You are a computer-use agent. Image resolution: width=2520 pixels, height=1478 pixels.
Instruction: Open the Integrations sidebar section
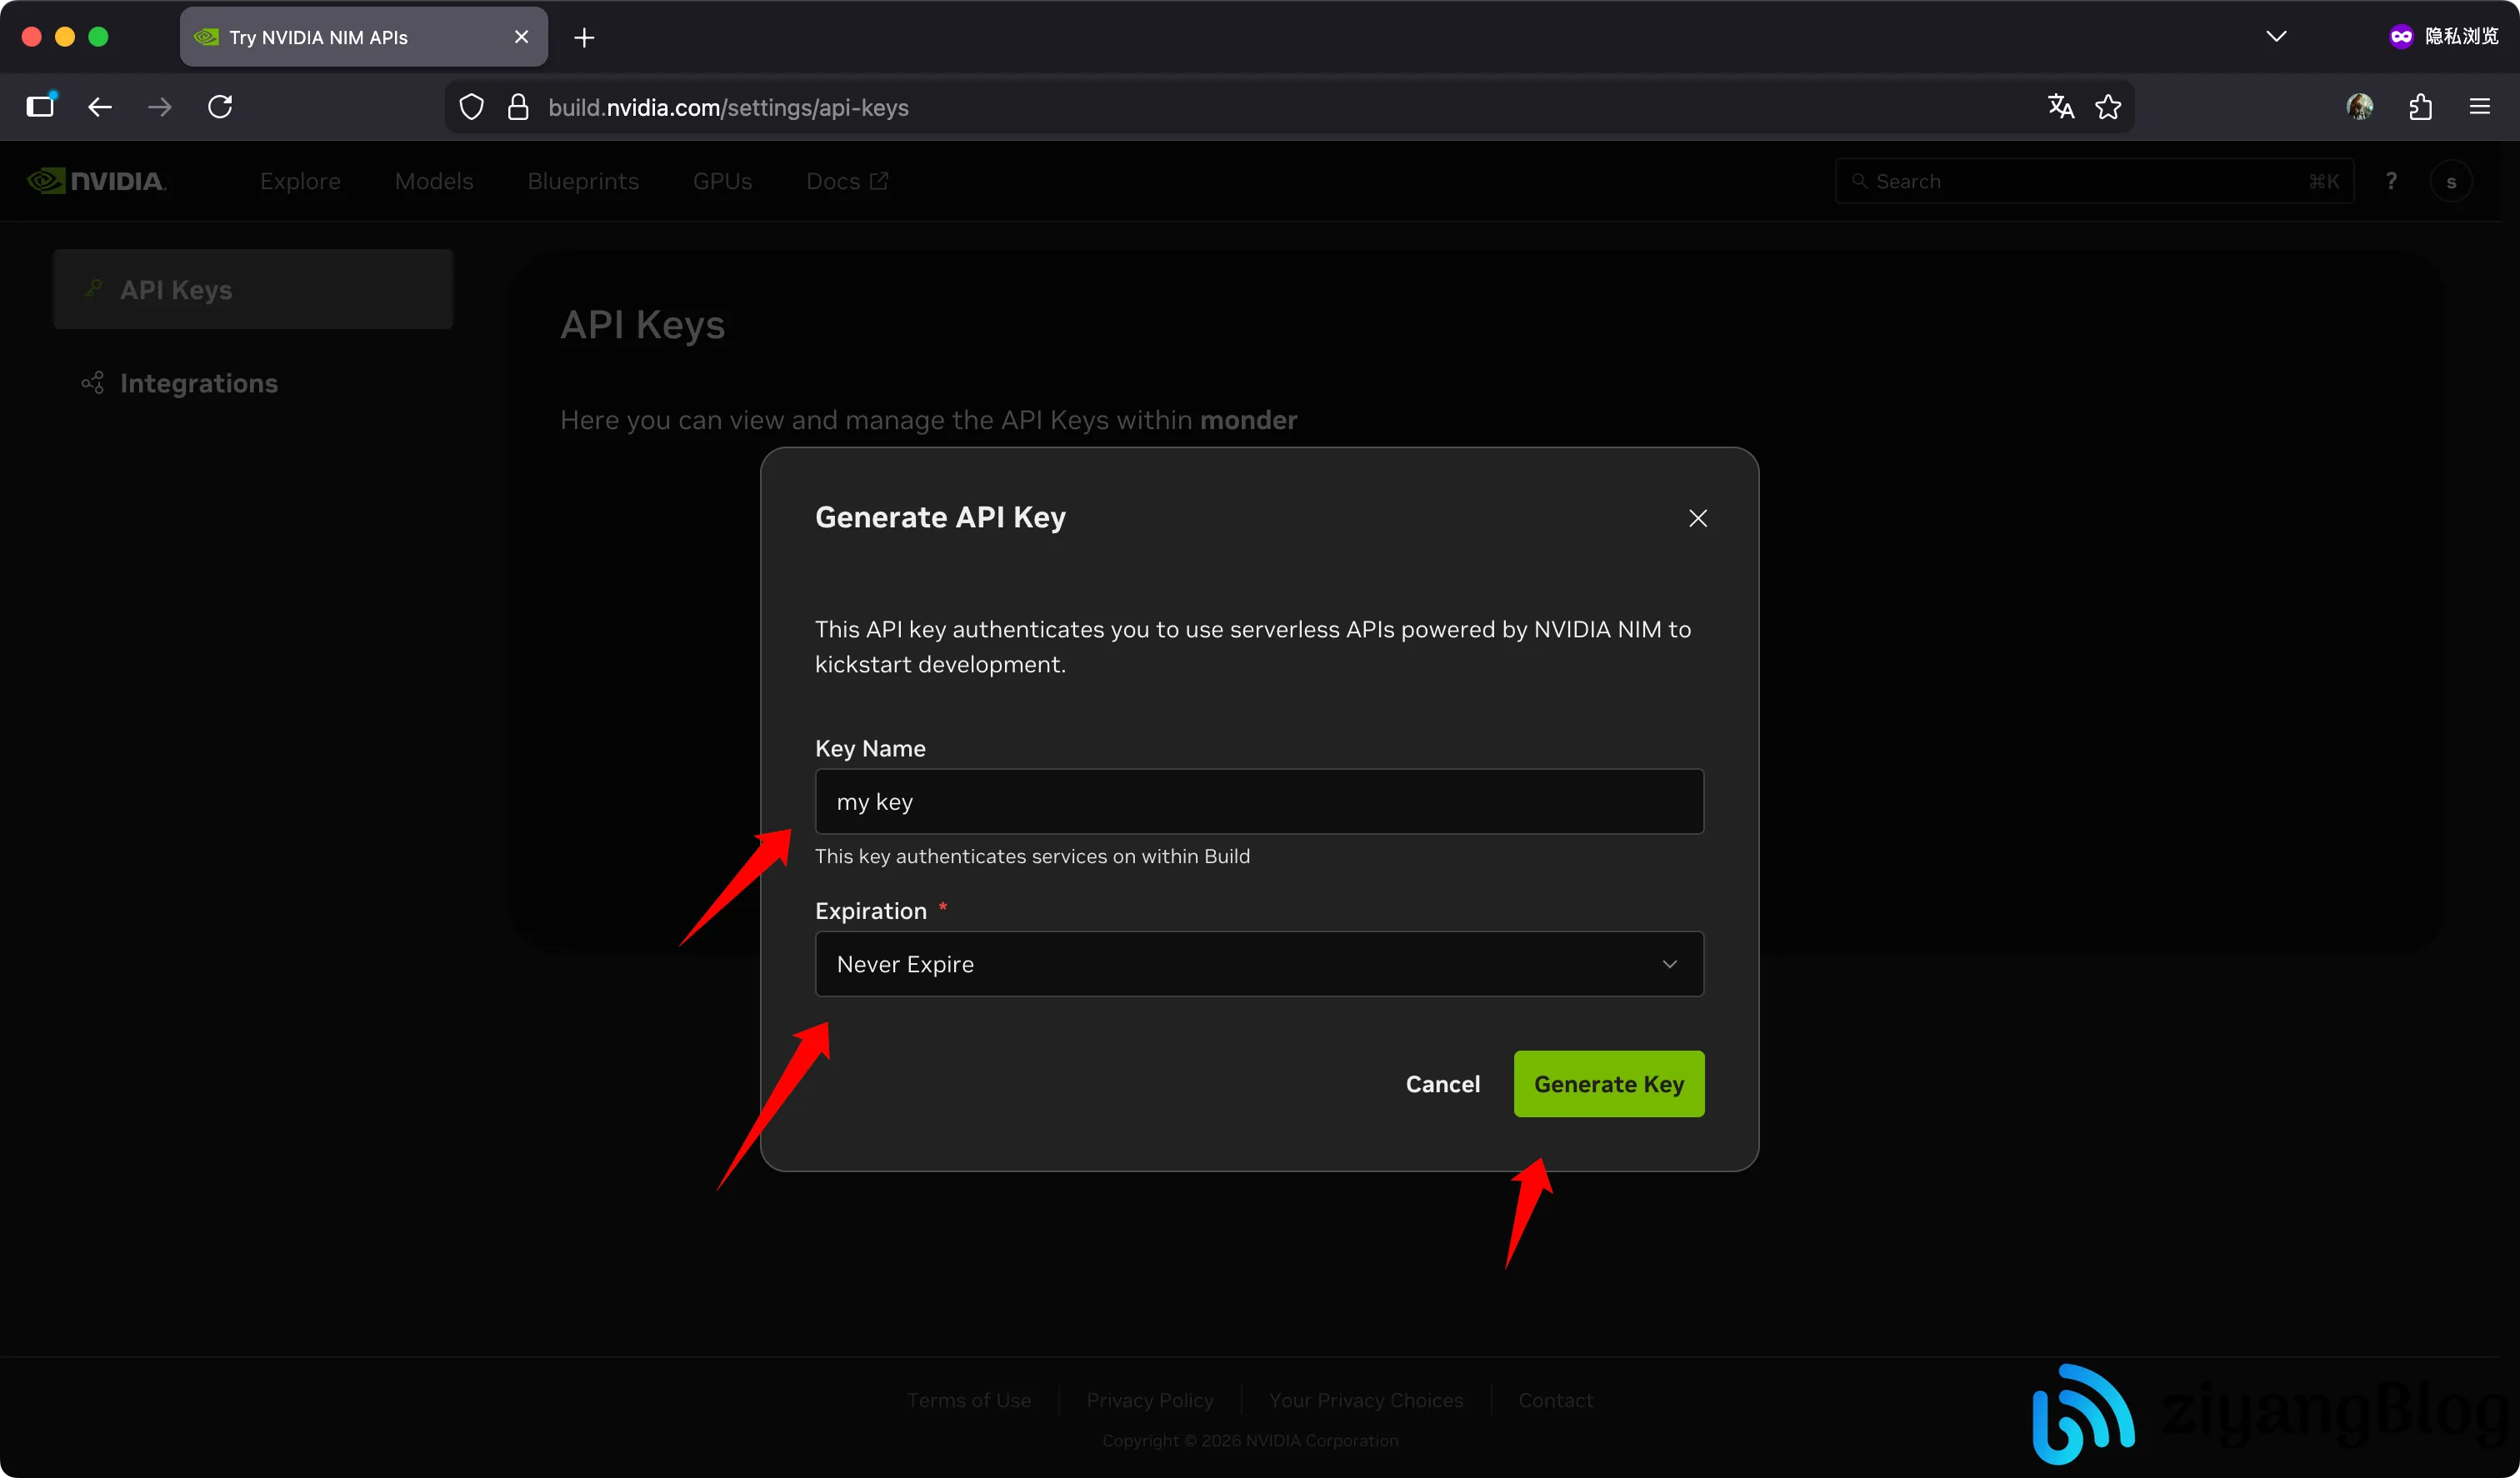pyautogui.click(x=197, y=383)
